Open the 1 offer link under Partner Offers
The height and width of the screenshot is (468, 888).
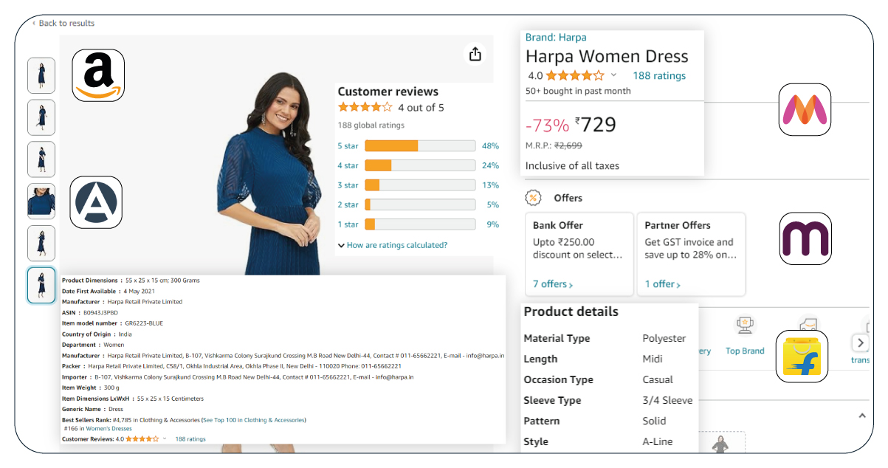663,284
